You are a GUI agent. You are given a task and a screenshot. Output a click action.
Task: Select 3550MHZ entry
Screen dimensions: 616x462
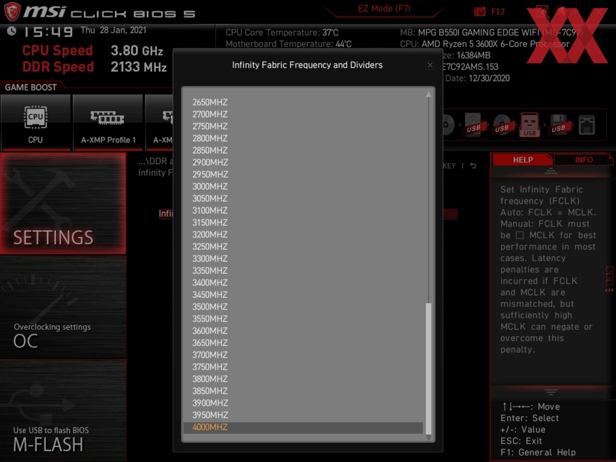tap(210, 318)
